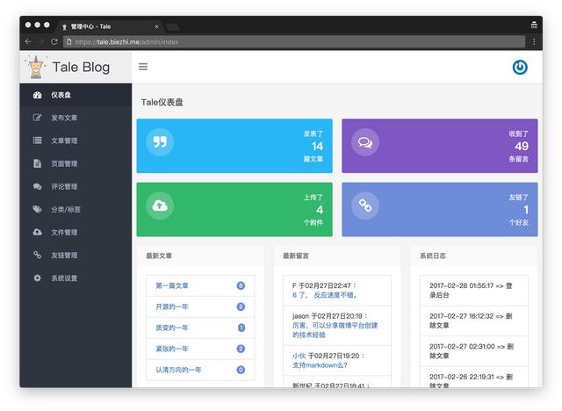Click the blue power logout icon
562x411 pixels.
point(520,67)
